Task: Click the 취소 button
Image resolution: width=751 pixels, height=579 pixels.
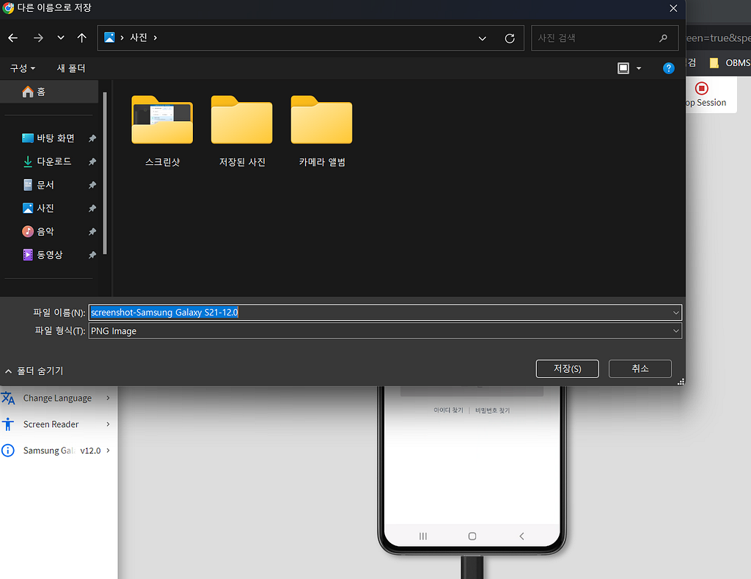Action: click(x=640, y=368)
